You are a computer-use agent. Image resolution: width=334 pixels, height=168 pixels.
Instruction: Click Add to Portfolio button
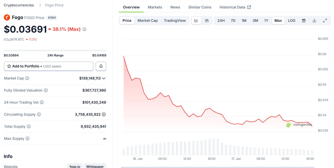(49, 66)
